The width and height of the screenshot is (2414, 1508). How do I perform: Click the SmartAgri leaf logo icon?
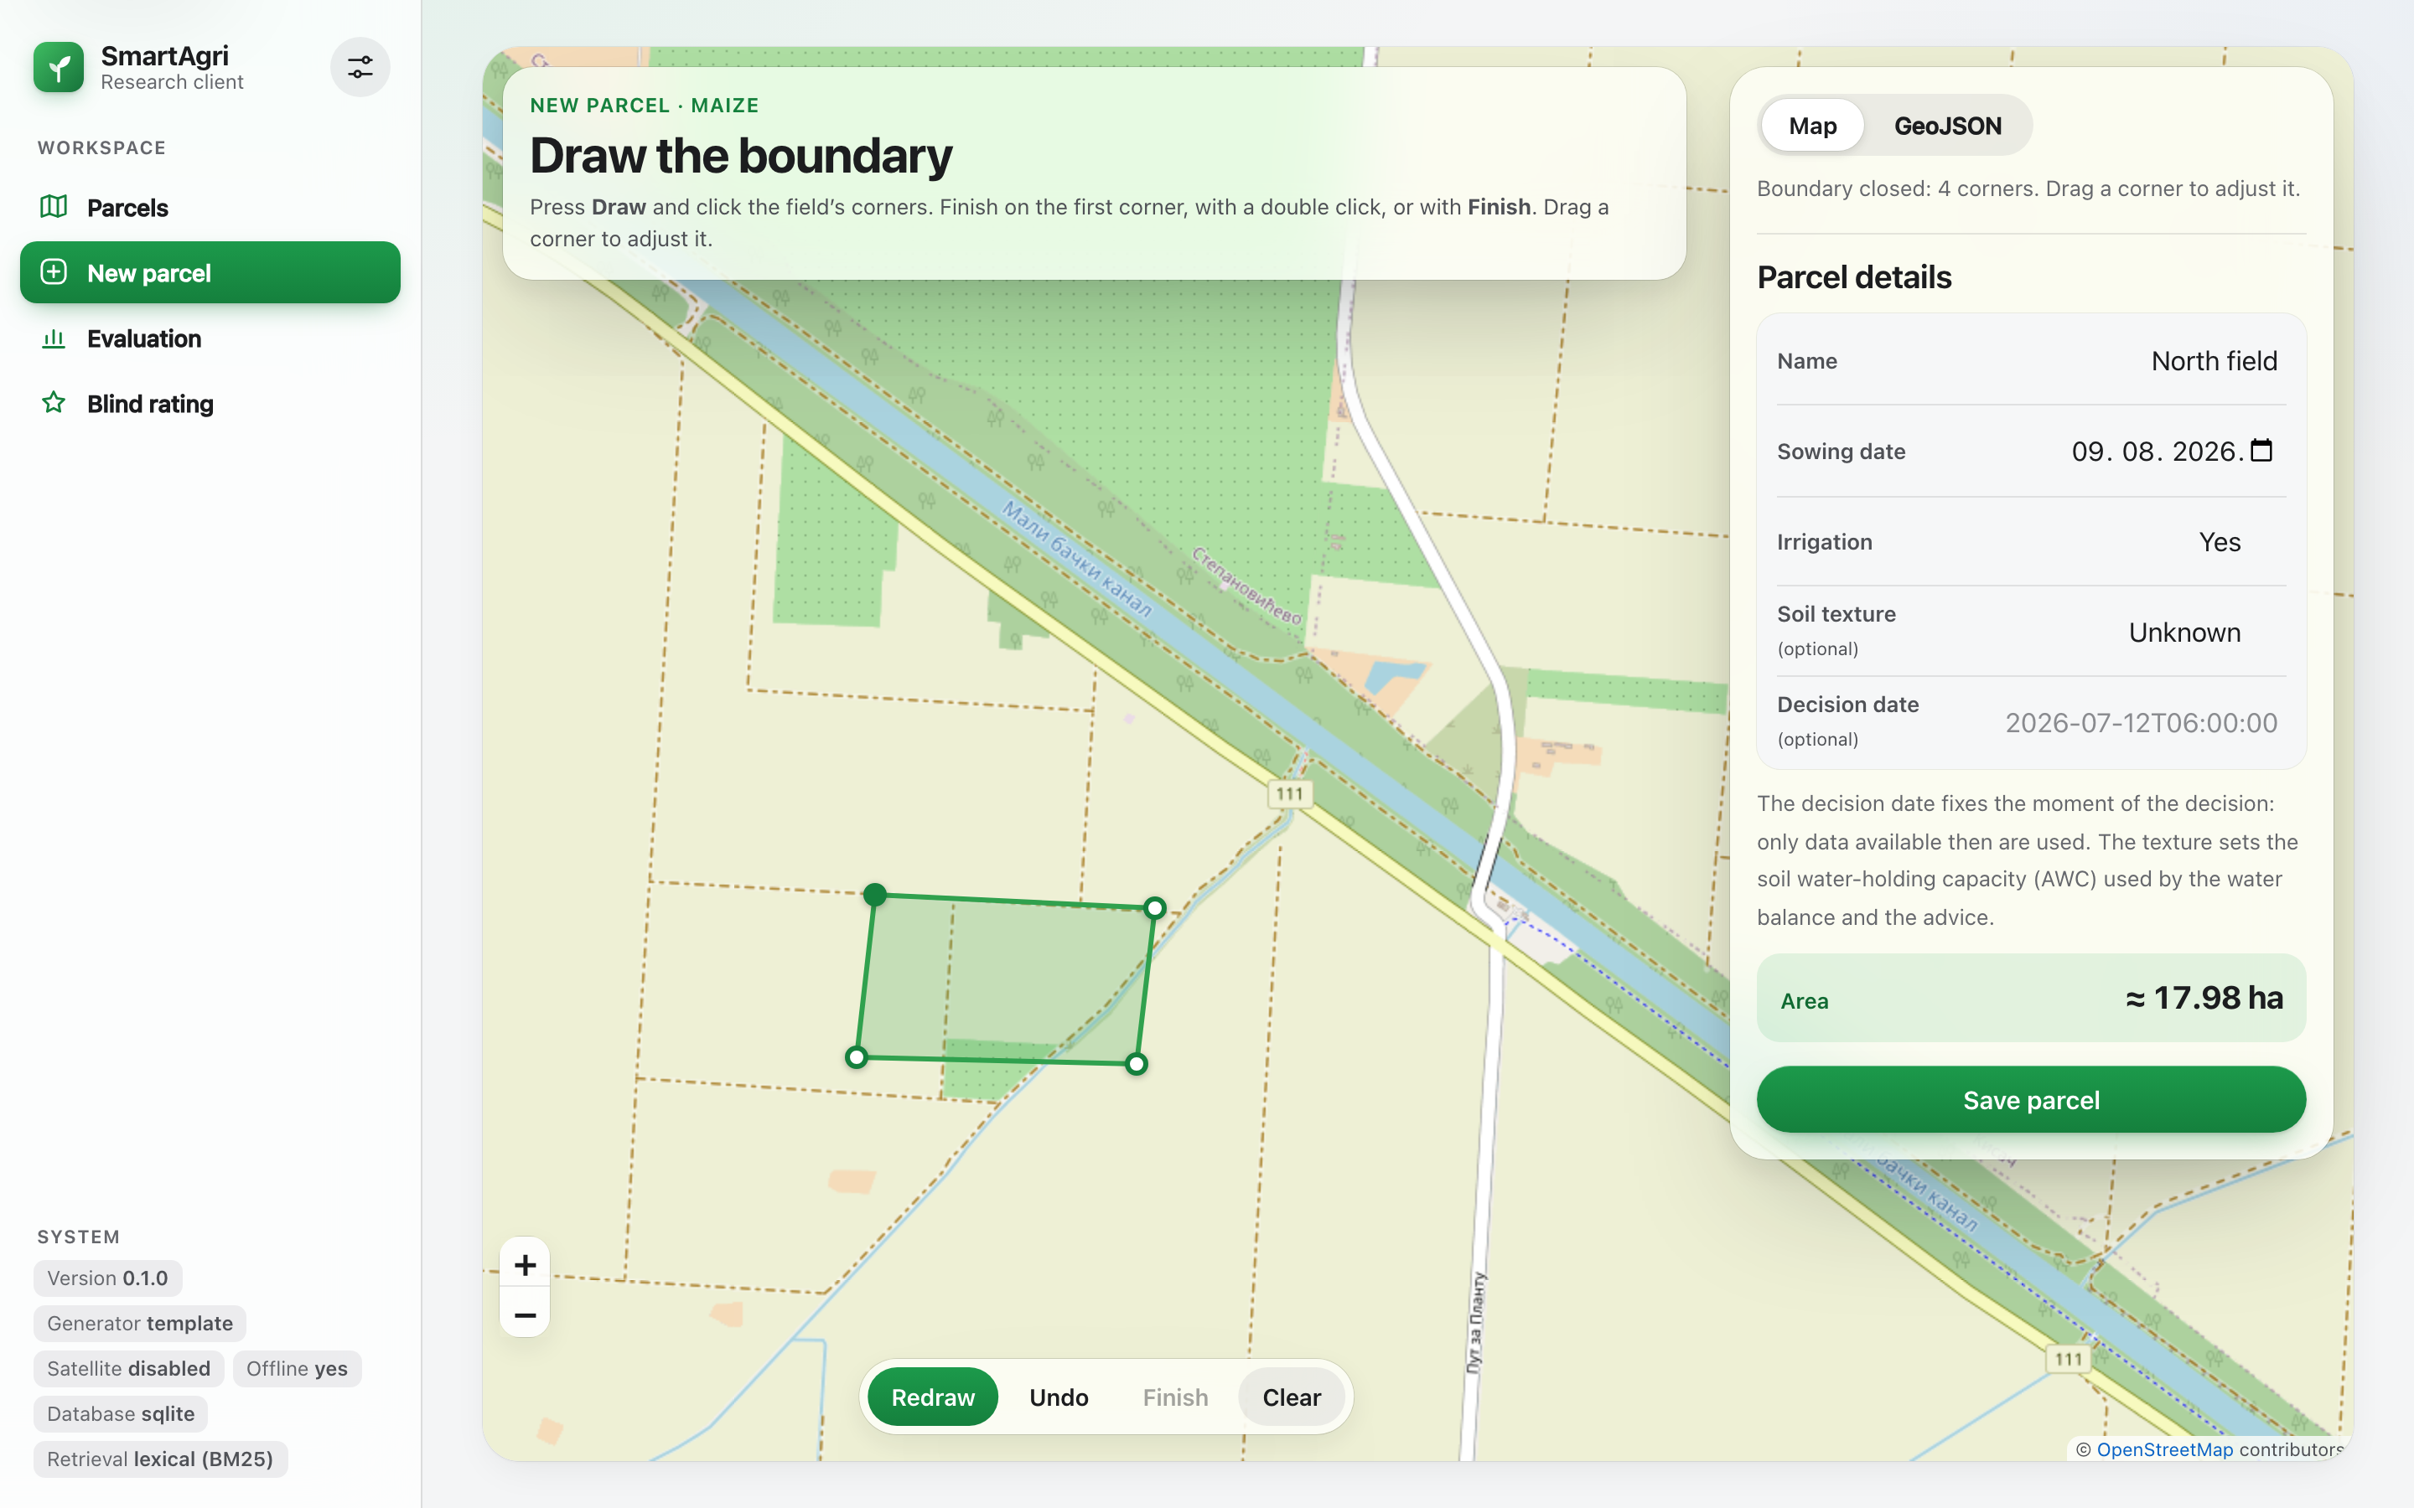click(59, 67)
